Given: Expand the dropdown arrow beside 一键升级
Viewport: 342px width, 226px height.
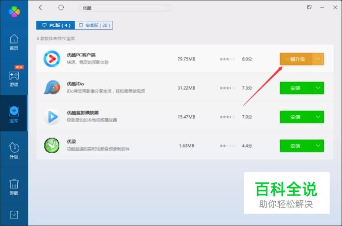Looking at the screenshot, I should (318, 59).
